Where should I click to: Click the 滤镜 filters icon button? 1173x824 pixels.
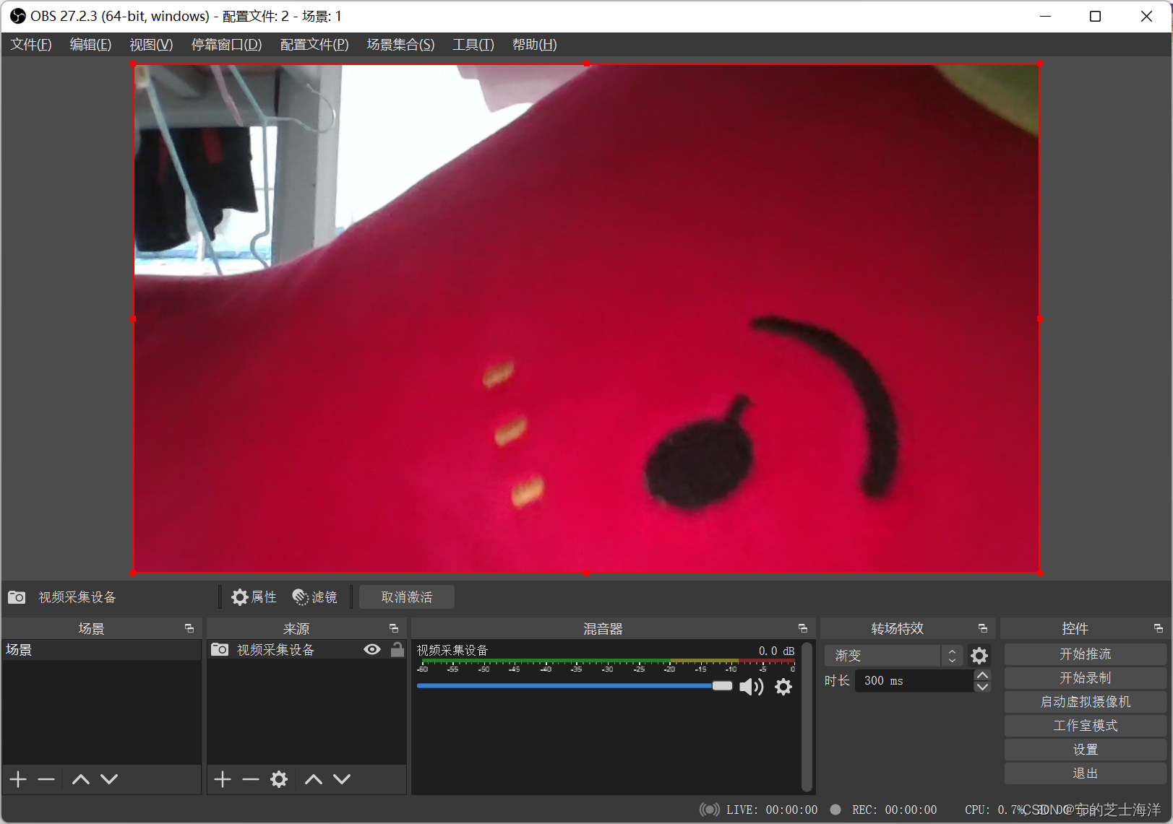click(314, 597)
